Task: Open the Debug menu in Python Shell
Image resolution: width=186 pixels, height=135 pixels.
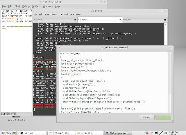Action: point(26,6)
